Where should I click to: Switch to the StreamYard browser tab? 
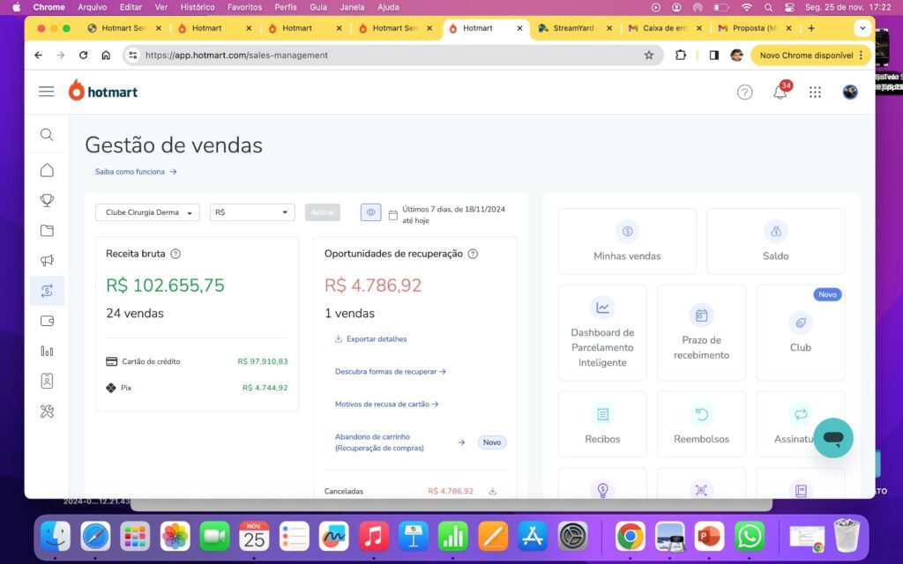(572, 28)
